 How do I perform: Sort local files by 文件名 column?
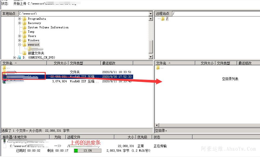click(24, 63)
